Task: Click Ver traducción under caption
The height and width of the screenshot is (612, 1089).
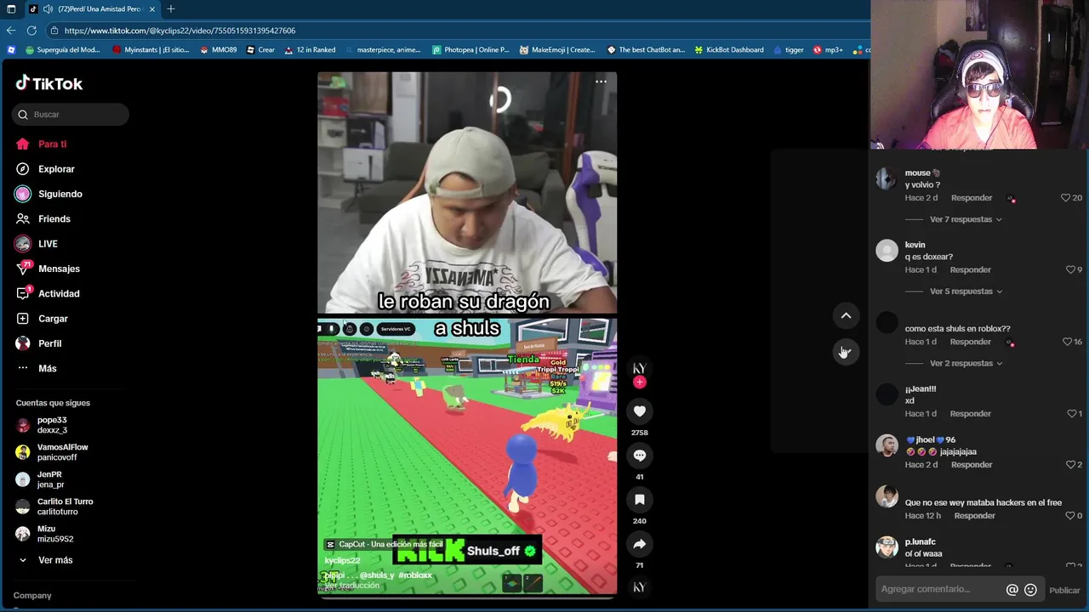Action: pos(352,586)
